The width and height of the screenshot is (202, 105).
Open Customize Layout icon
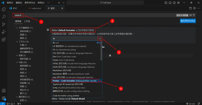(x=178, y=3)
